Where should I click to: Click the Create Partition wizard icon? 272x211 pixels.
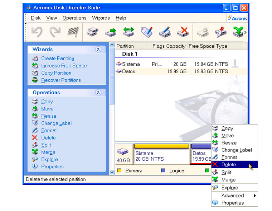35,58
